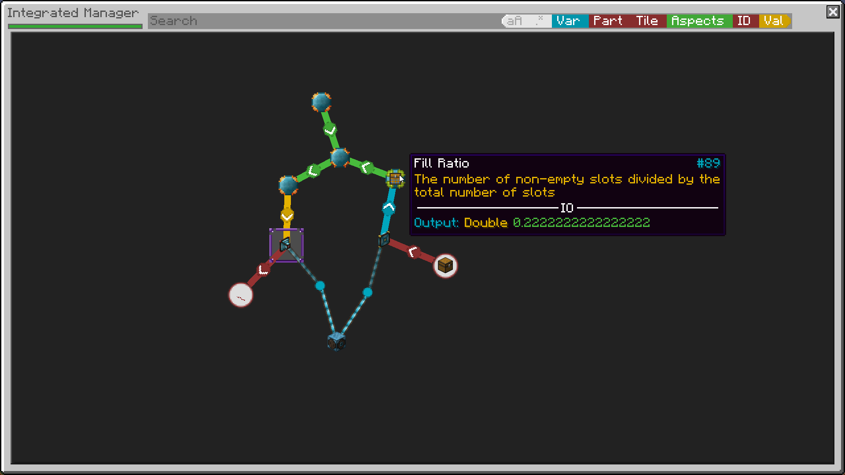Click the ID filter button
The height and width of the screenshot is (475, 845).
tap(744, 21)
